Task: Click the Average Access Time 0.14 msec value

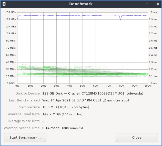Action: 63,128
